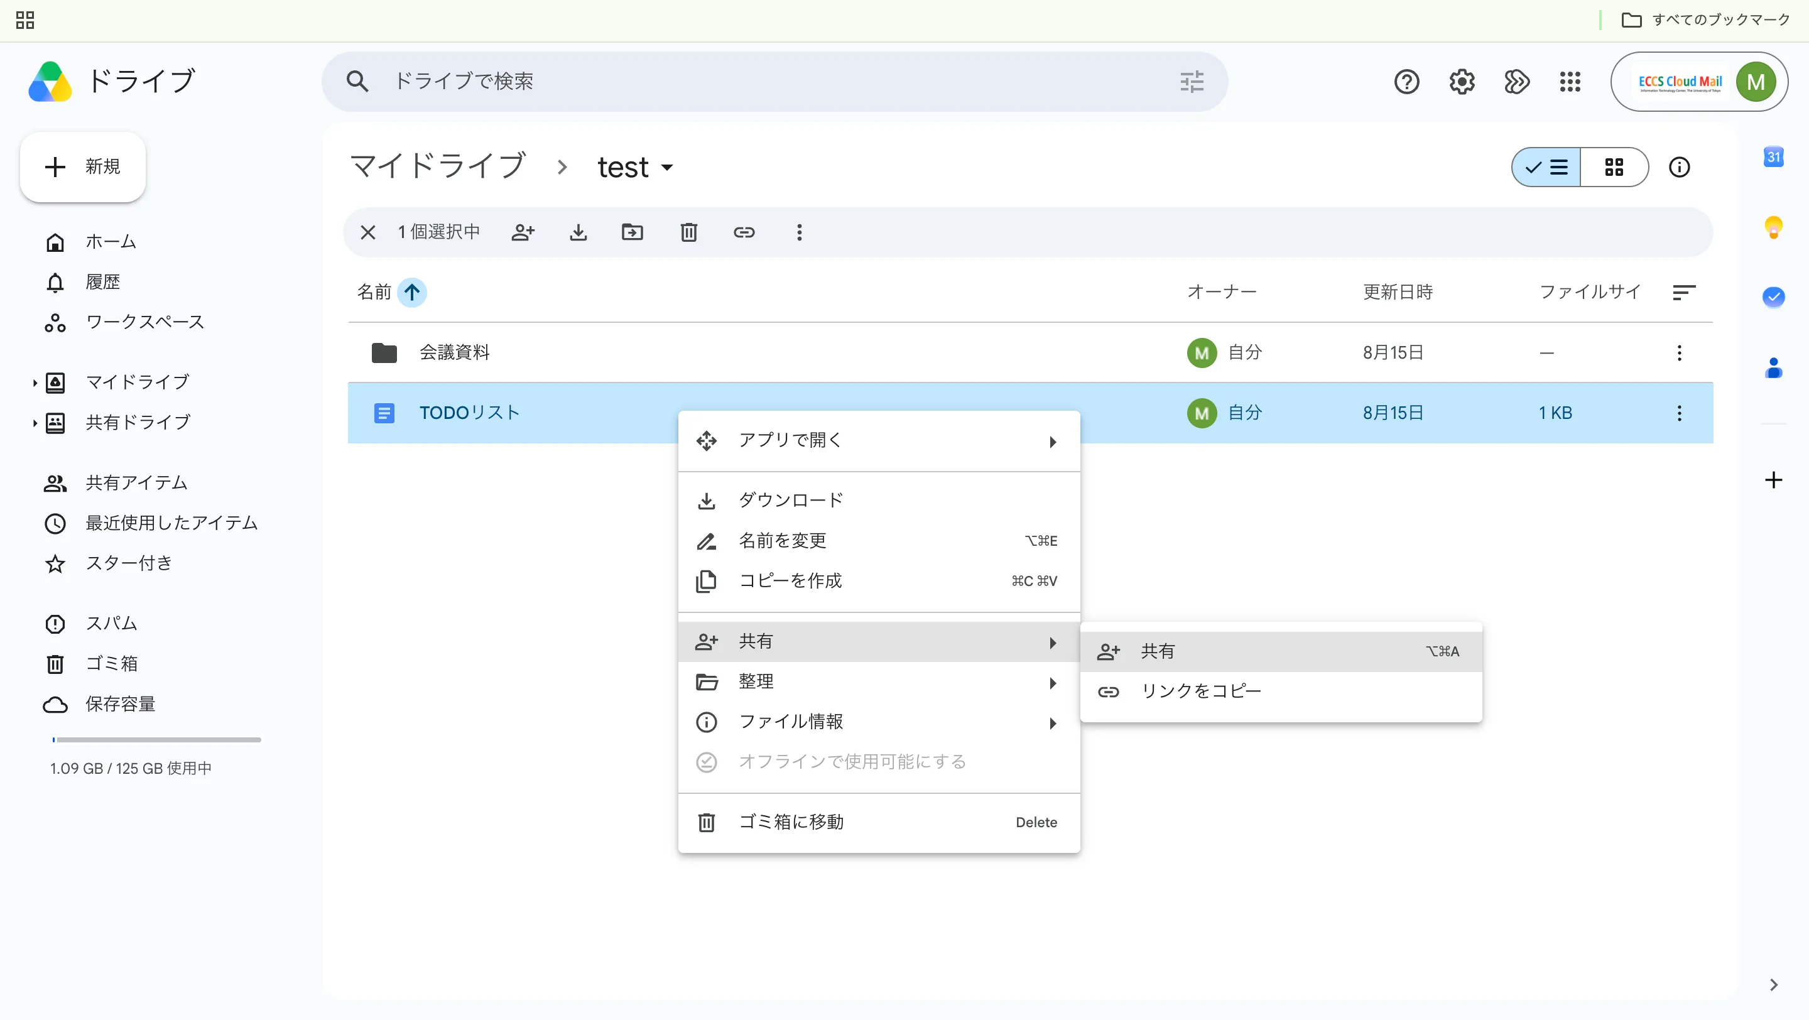The height and width of the screenshot is (1020, 1809).
Task: Click the search magnifier icon
Action: pos(357,82)
